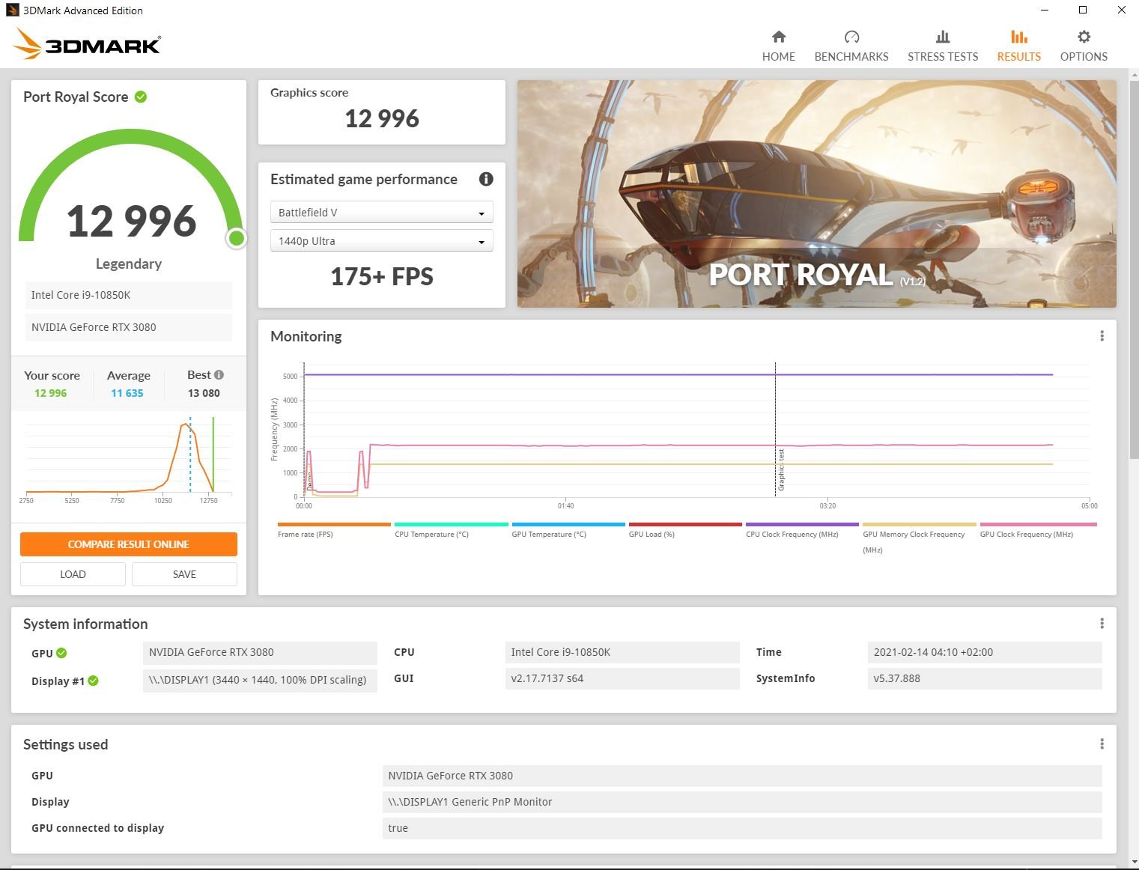This screenshot has width=1139, height=870.
Task: Toggle GPU Memory Clock Frequency legend series
Action: pos(920,538)
